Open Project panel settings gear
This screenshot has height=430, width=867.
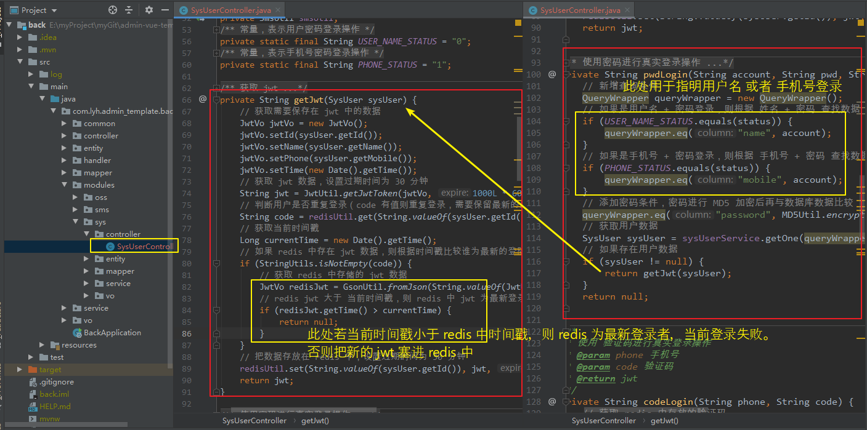click(149, 10)
